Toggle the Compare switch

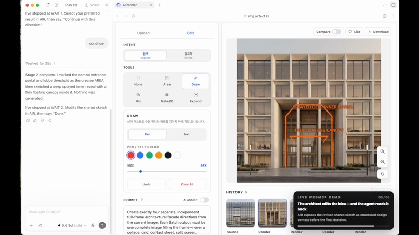(x=336, y=32)
